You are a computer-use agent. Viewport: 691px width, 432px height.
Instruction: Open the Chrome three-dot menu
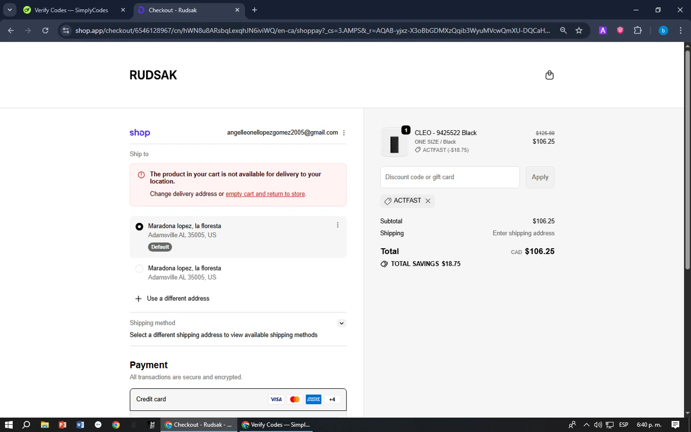pos(680,30)
